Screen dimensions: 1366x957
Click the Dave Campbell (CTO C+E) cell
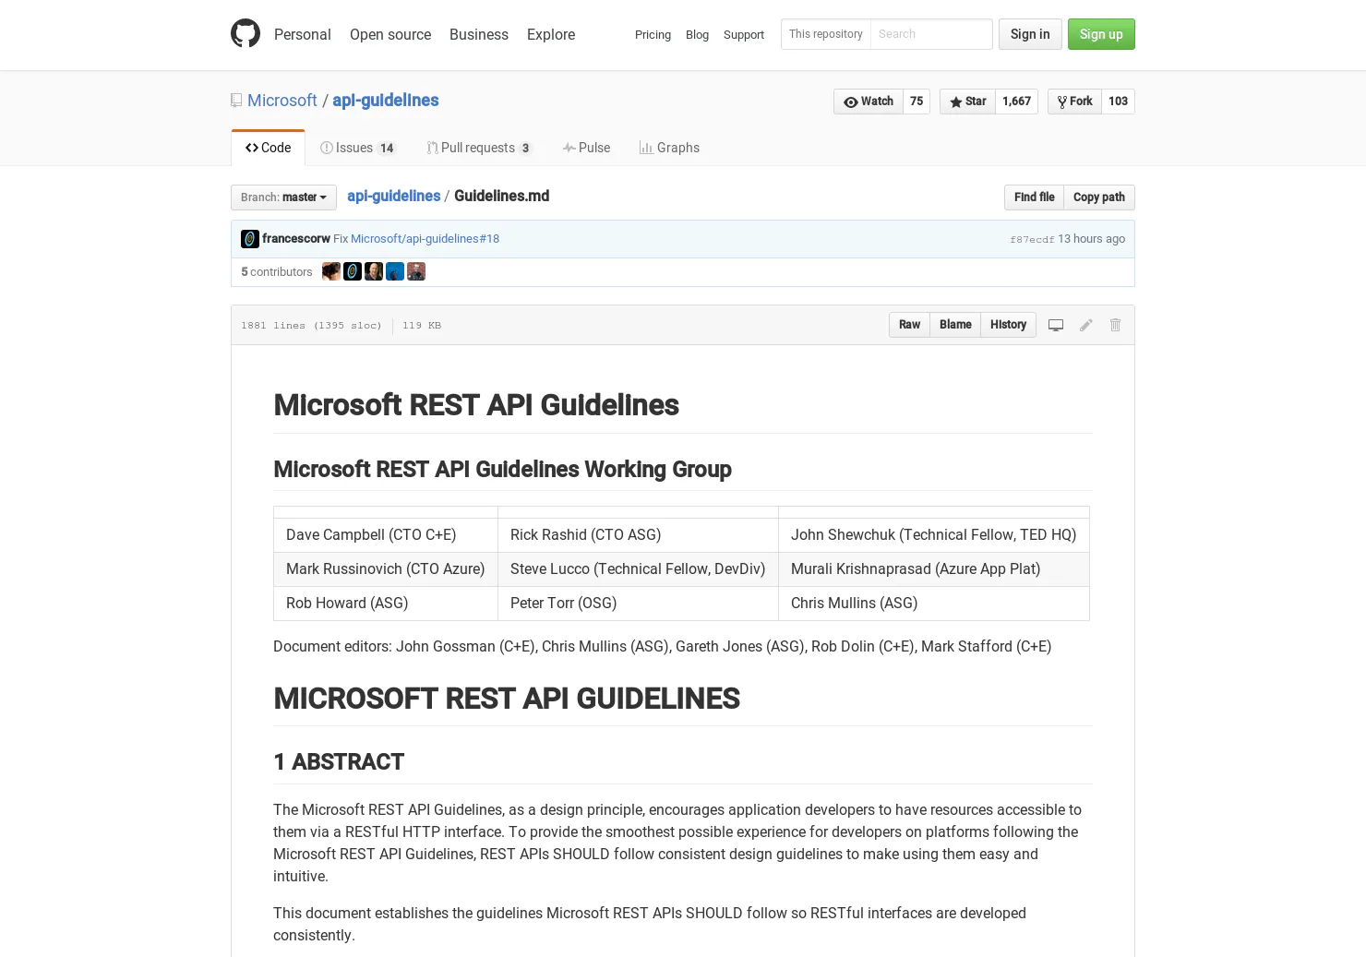coord(386,535)
